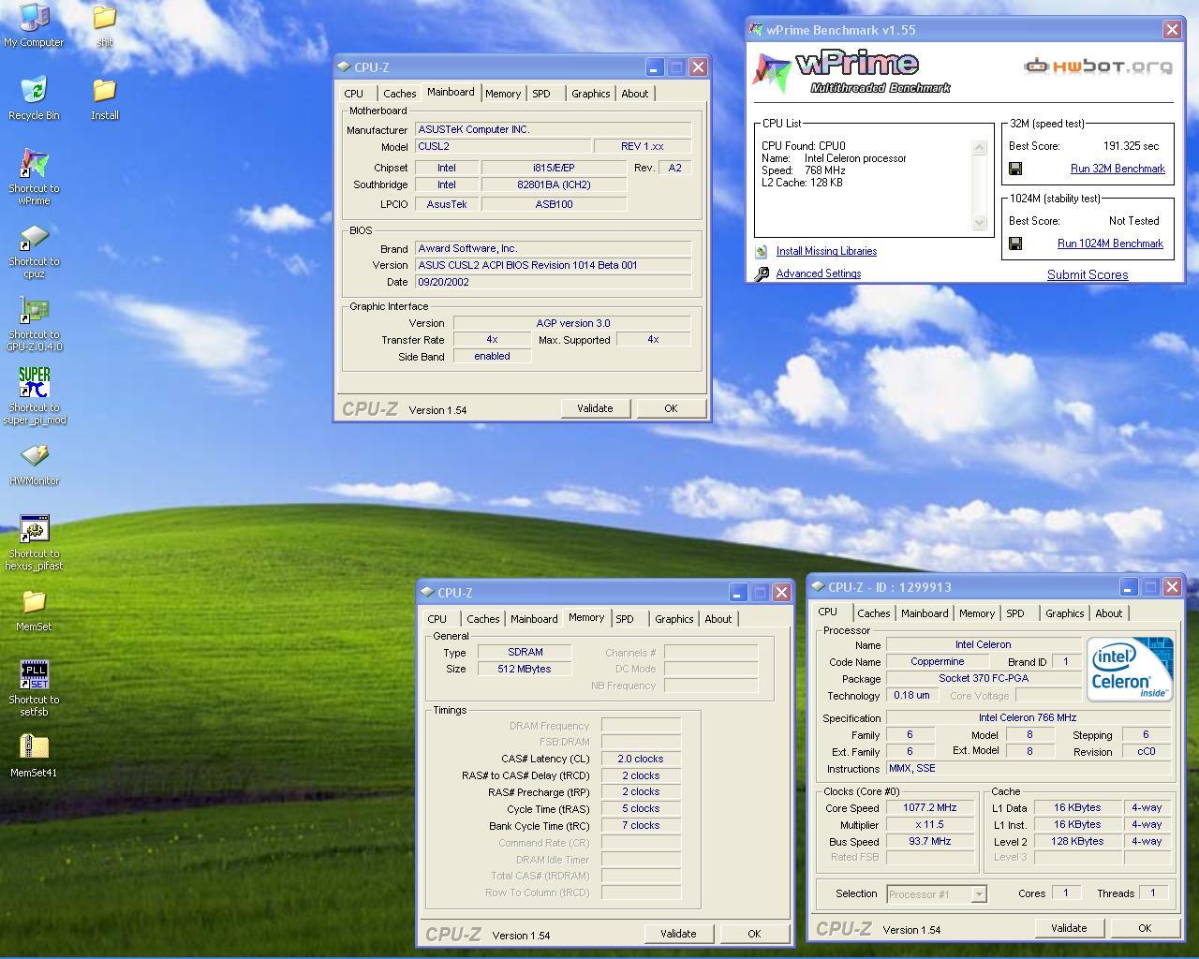
Task: Click the memory size 512 MBytes field
Action: 525,669
